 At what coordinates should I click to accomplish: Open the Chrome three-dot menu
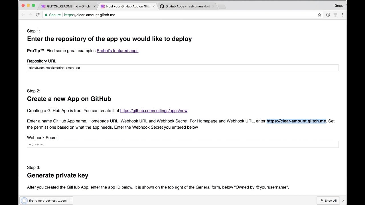coord(342,15)
